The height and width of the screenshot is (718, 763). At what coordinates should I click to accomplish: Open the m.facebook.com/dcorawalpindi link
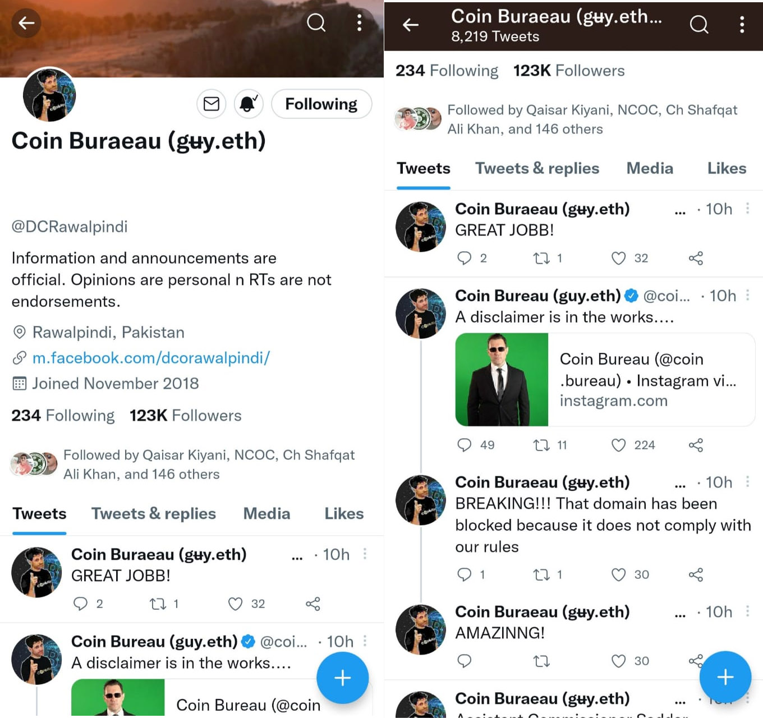pyautogui.click(x=151, y=358)
